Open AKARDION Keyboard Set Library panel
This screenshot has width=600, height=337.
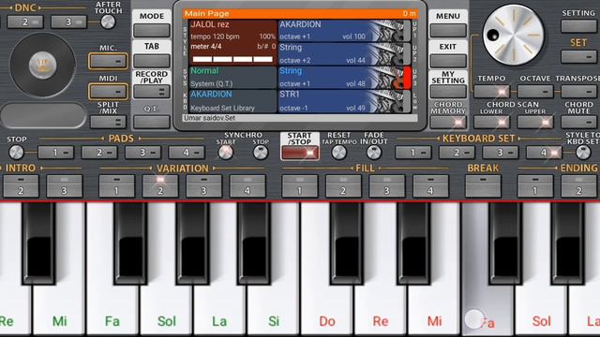point(233,102)
